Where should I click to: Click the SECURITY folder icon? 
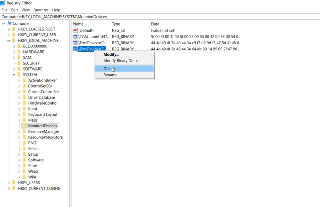coord(19,63)
